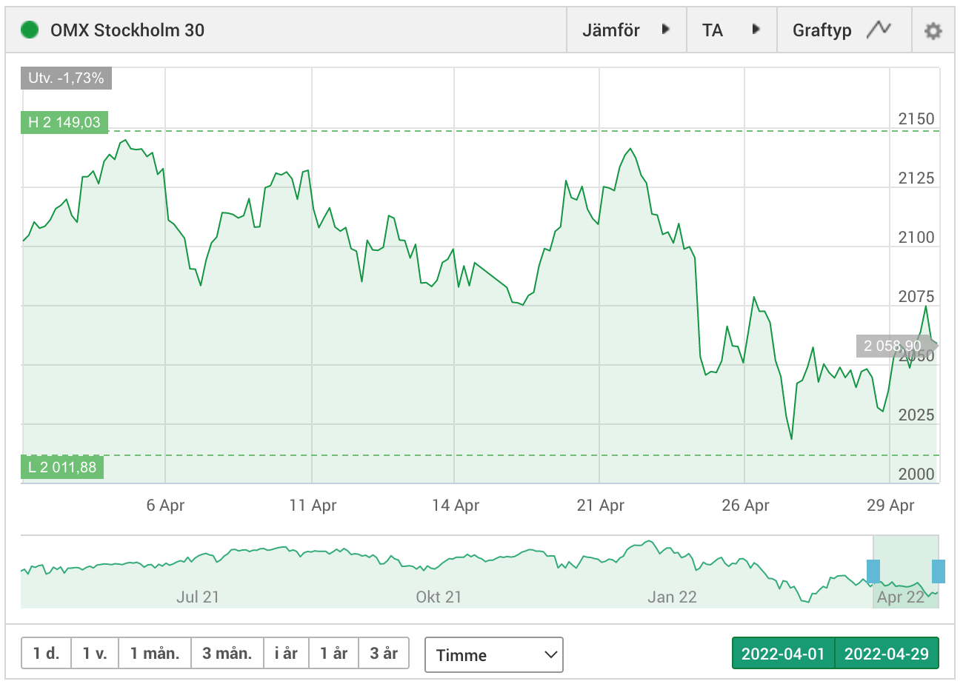
Task: Click the 14 Apr date axis label
Action: [456, 506]
